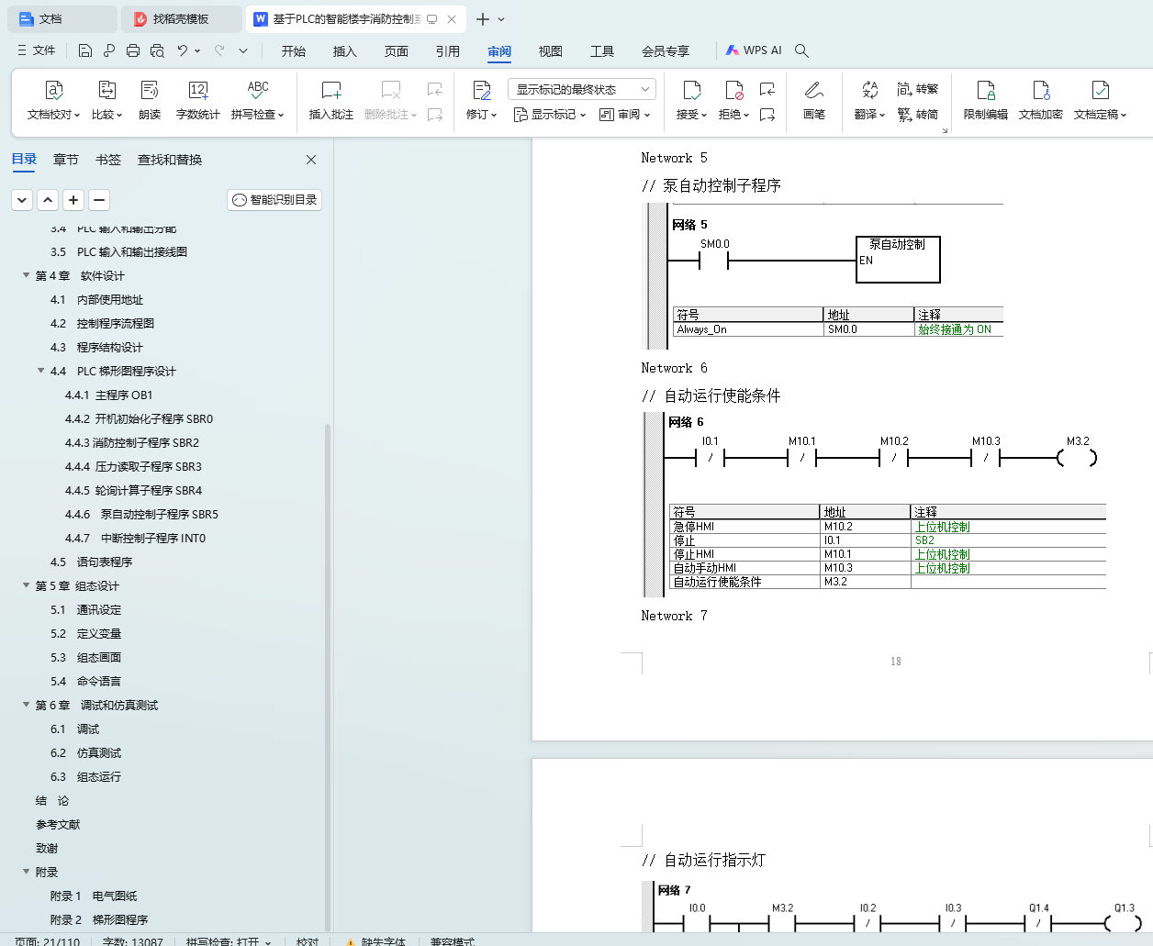Click 拼写检查: 打开 in status bar
The height and width of the screenshot is (946, 1153).
pos(228,941)
